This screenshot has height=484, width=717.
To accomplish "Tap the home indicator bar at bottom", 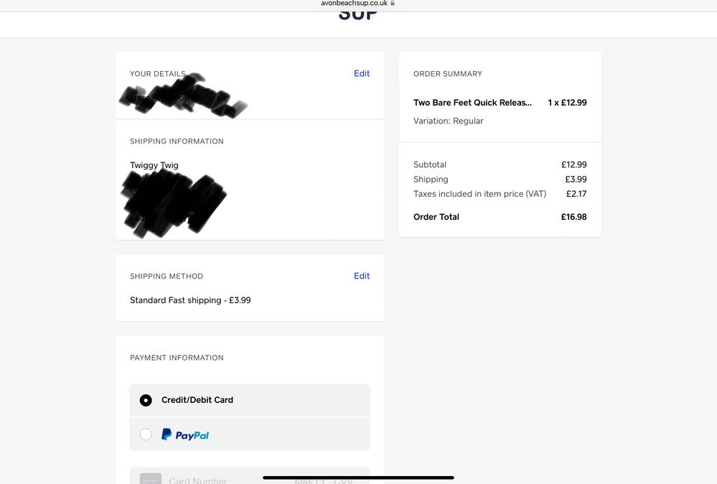I will [358, 478].
